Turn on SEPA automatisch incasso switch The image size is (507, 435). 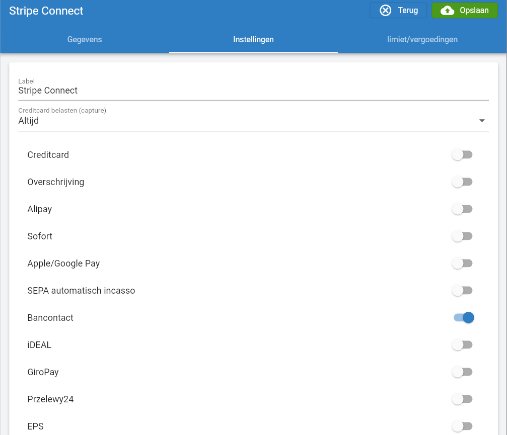[x=462, y=290]
